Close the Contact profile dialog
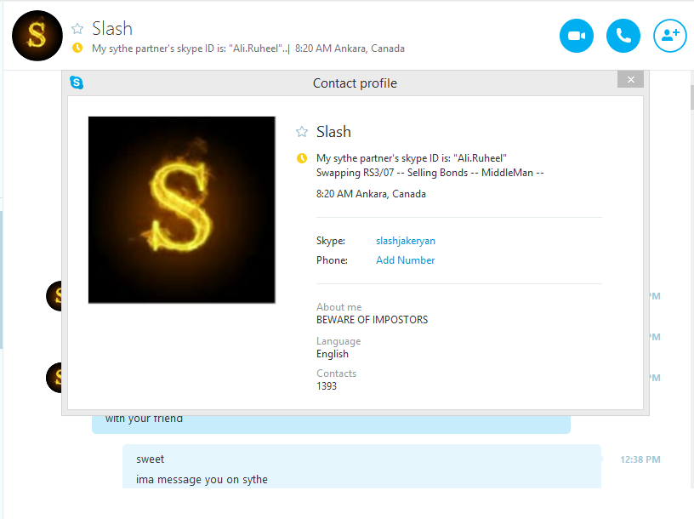The image size is (694, 519). (630, 79)
